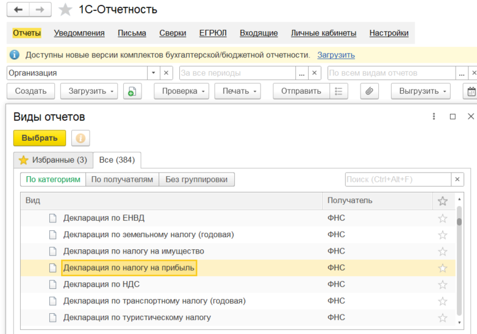Clear the Организация field
Image resolution: width=477 pixels, height=334 pixels.
coord(166,73)
